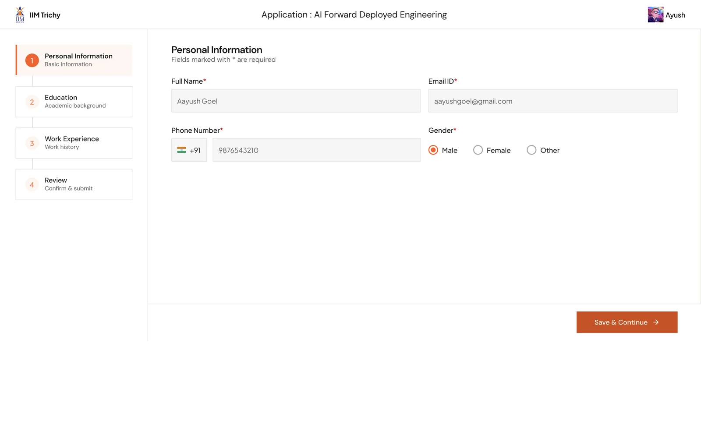701x438 pixels.
Task: Switch to Education step
Action: [74, 102]
